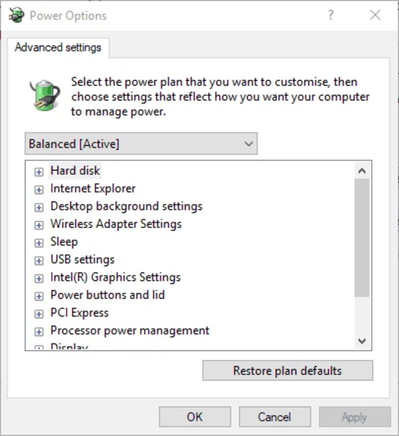Click the green battery plug icon

44,94
